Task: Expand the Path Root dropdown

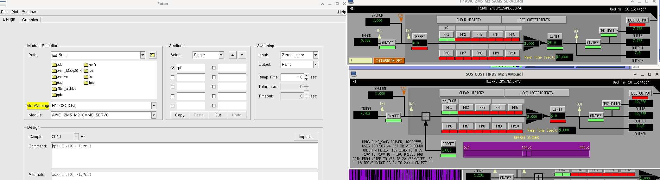Action: click(143, 55)
